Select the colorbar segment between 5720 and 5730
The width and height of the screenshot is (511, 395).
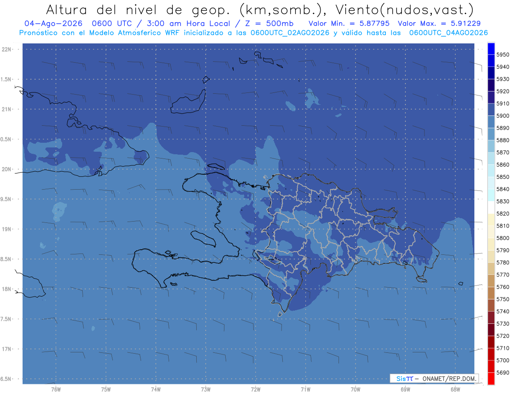pos(491,330)
